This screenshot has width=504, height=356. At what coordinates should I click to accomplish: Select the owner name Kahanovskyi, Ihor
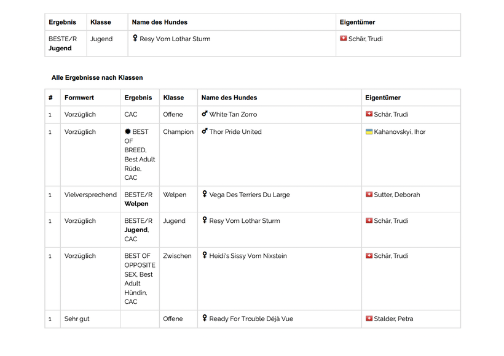click(x=400, y=131)
